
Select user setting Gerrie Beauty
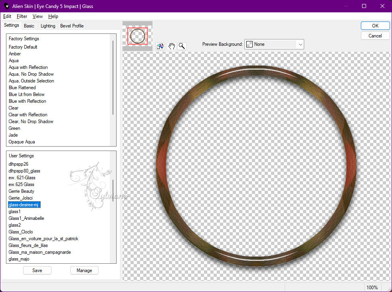[21, 191]
